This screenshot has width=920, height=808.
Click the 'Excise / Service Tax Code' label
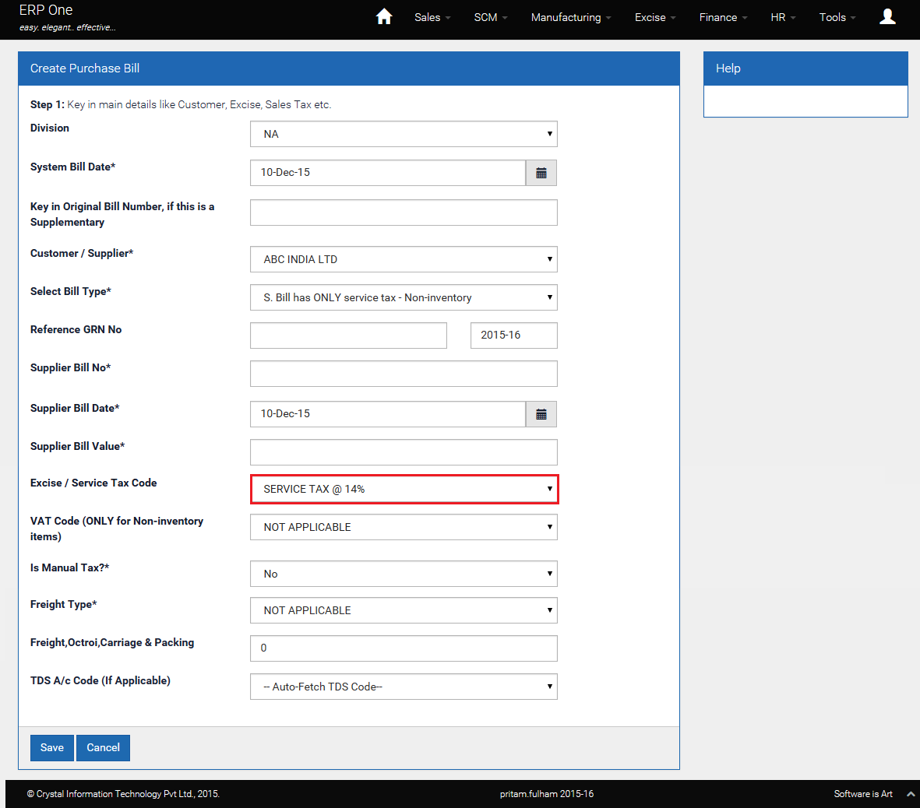click(94, 483)
